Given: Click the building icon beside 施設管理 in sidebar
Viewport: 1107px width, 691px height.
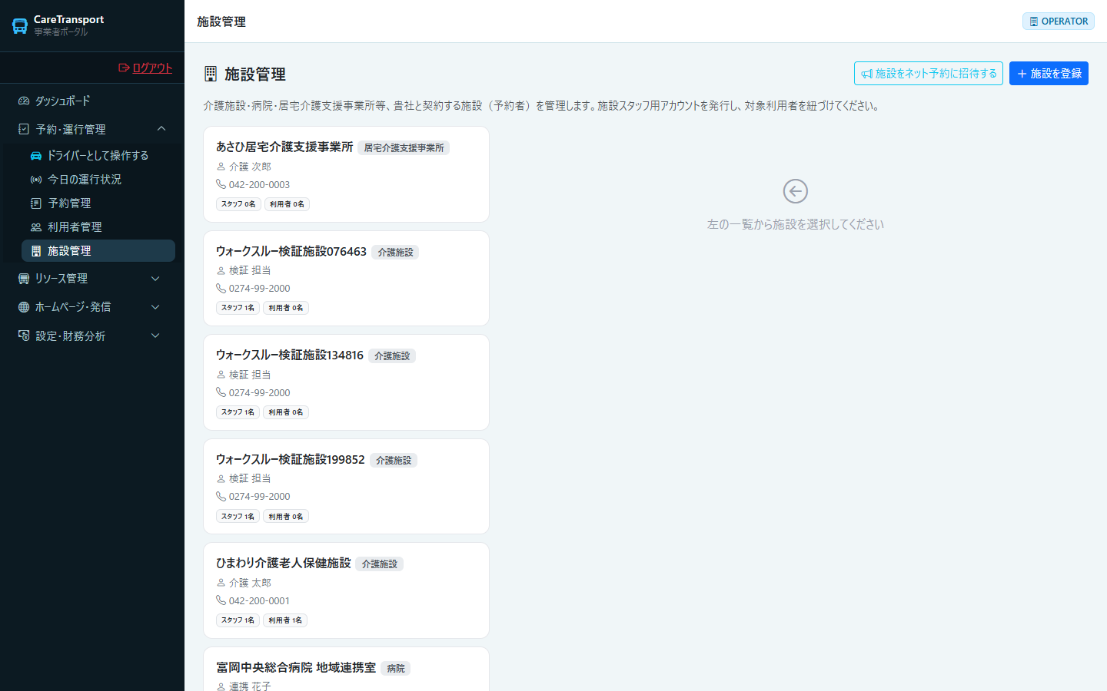Looking at the screenshot, I should pos(36,250).
